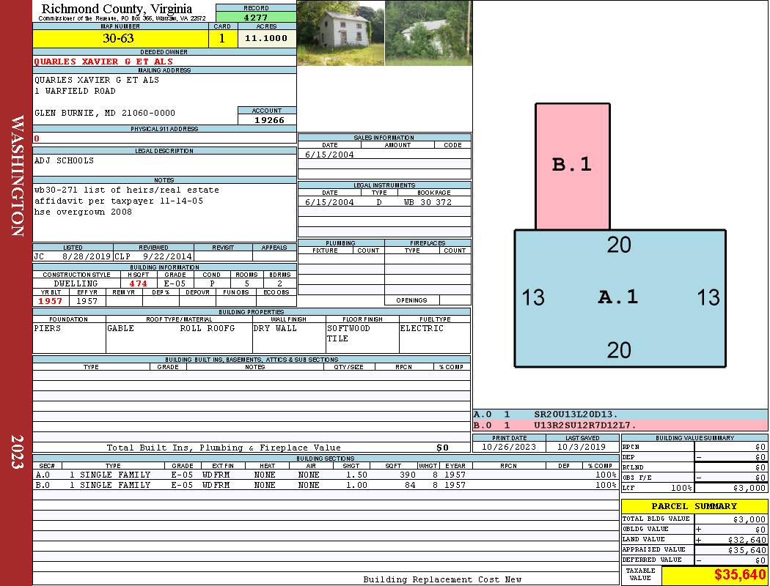
Task: Click SQFT value 84 in sections table
Action: coord(410,485)
